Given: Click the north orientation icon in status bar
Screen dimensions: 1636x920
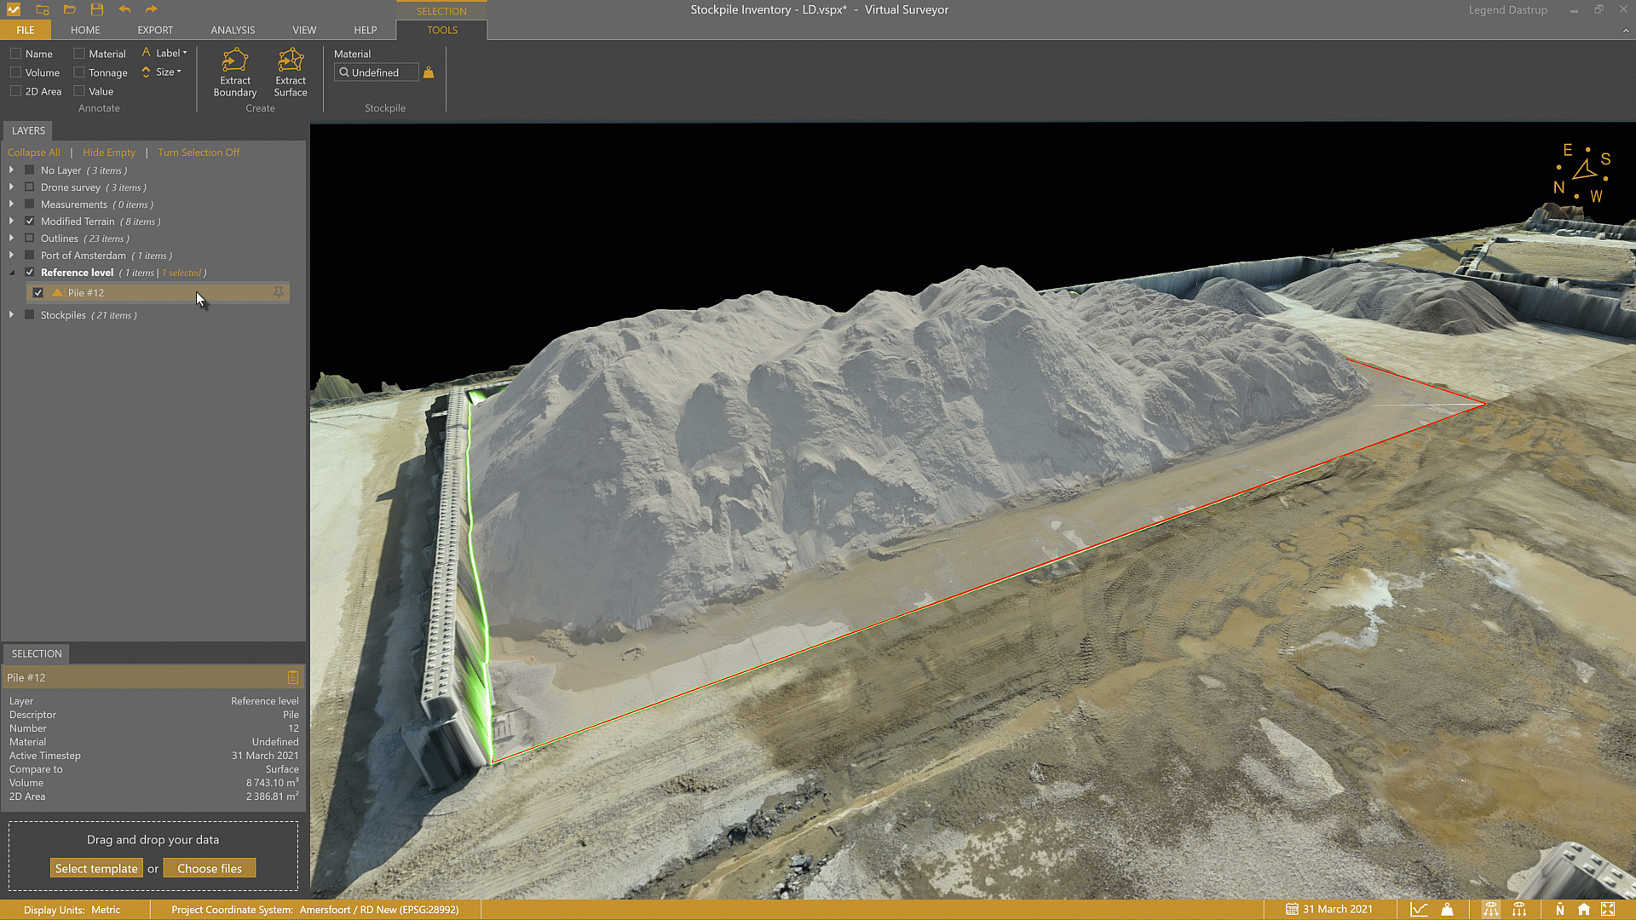Looking at the screenshot, I should (x=1561, y=909).
